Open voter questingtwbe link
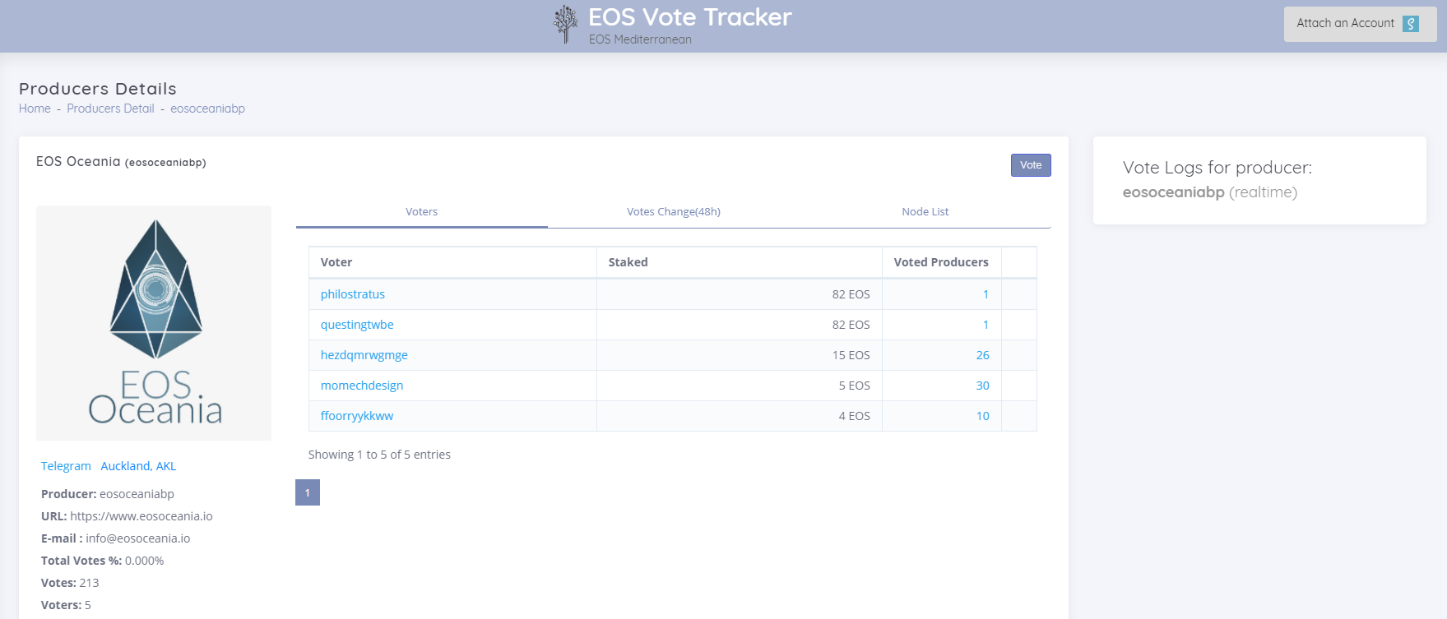Screen dimensions: 1447x619 tap(357, 325)
